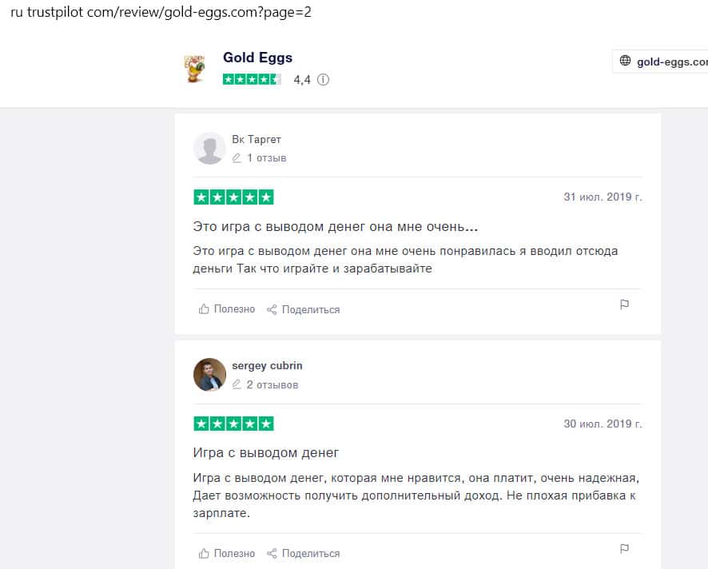708x569 pixels.
Task: Open review titled 'Игра с выводом денег'
Action: tap(266, 452)
